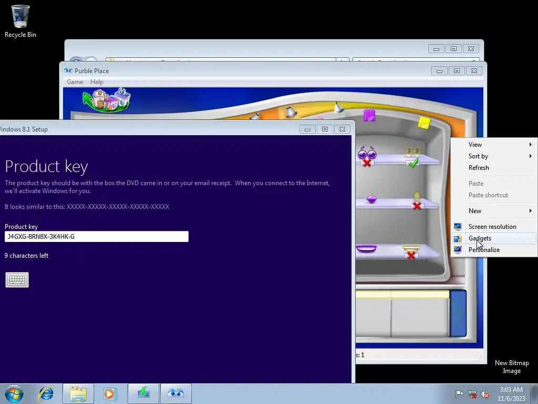
Task: Select the purple mouth on bottom shelf
Action: [366, 249]
